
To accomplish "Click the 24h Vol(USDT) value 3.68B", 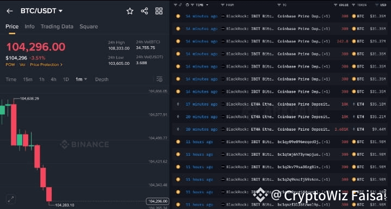I will [x=141, y=63].
